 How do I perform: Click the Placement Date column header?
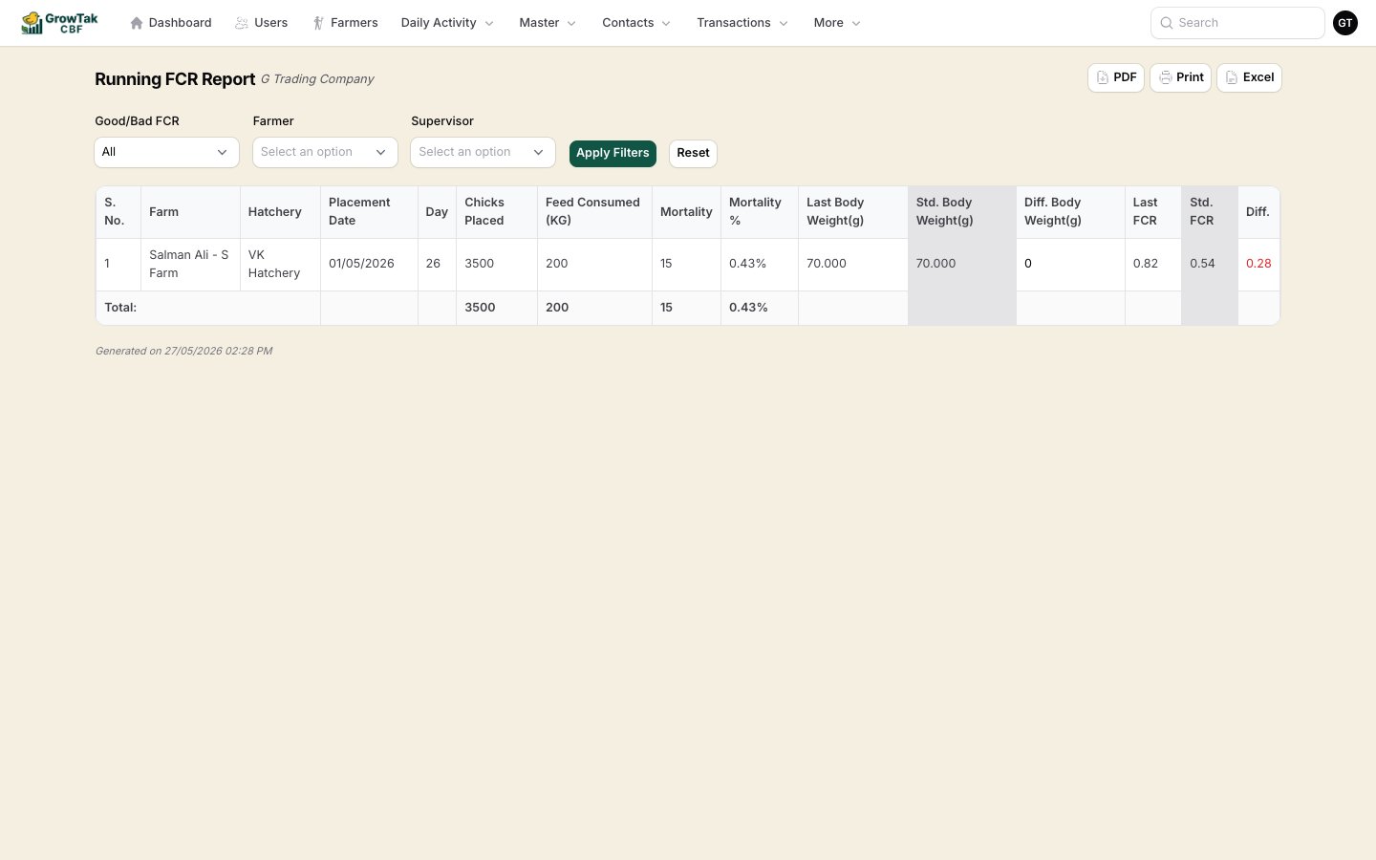369,212
